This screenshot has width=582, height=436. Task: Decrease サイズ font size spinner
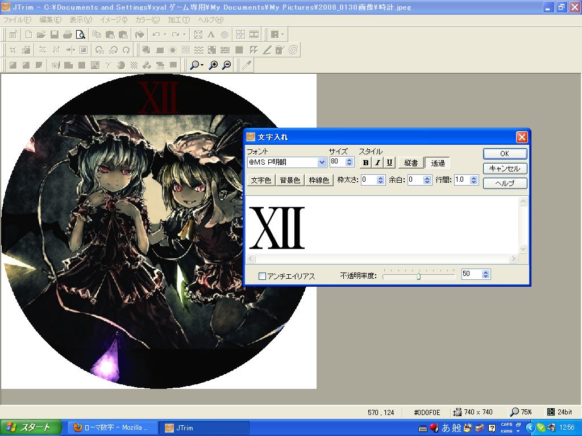(349, 164)
